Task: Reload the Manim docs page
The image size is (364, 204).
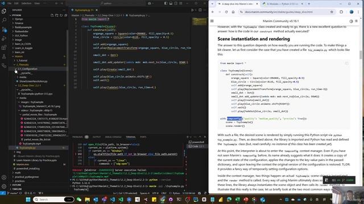Action: [x=226, y=12]
